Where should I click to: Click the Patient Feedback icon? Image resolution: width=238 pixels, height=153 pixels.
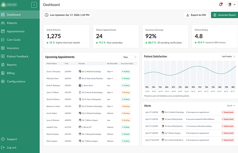[x=3, y=56]
